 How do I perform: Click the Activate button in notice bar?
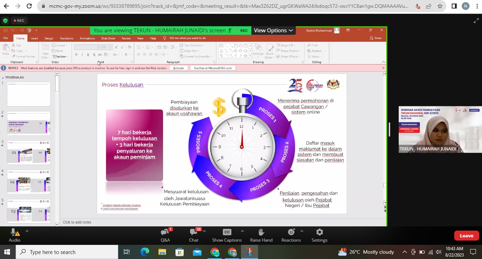click(179, 68)
